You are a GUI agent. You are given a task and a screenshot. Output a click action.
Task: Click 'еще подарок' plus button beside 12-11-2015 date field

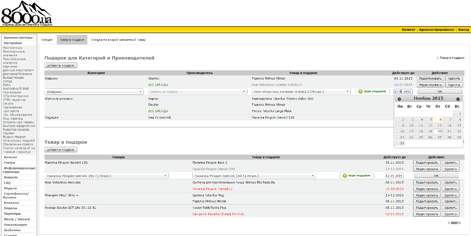click(x=357, y=176)
